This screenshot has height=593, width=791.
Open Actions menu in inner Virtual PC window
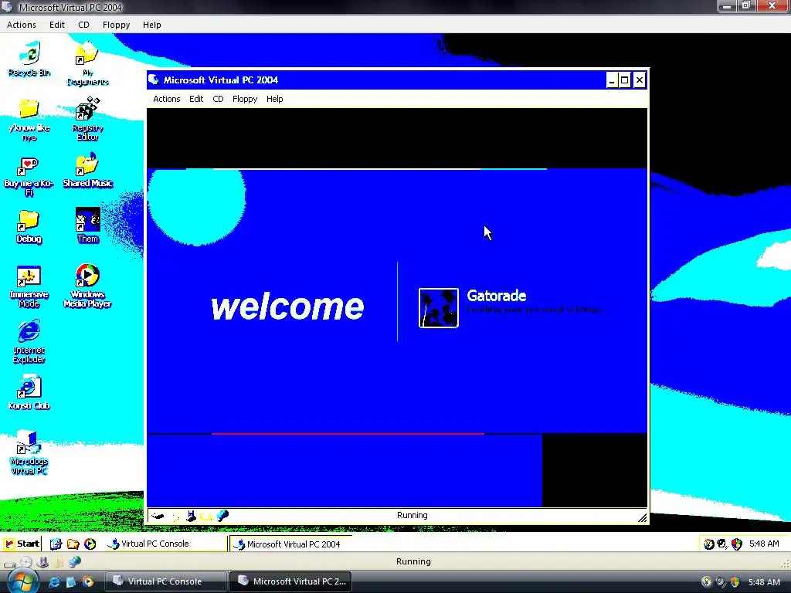(x=167, y=99)
